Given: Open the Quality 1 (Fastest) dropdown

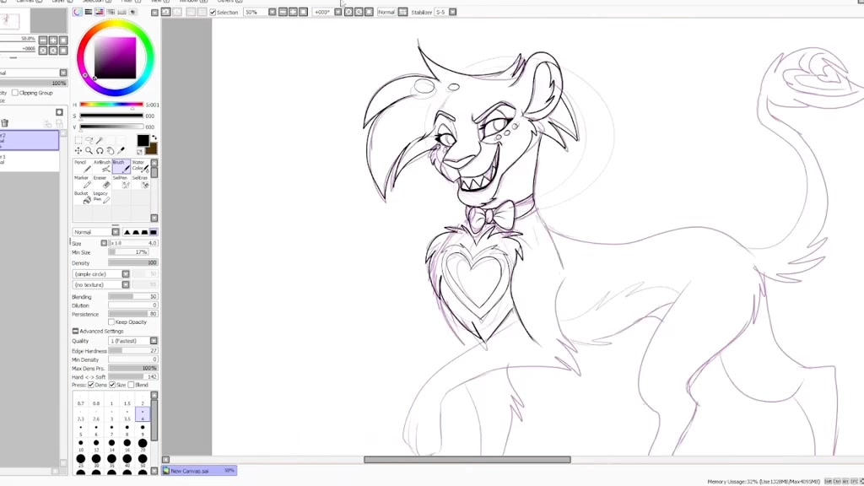Looking at the screenshot, I should 154,341.
